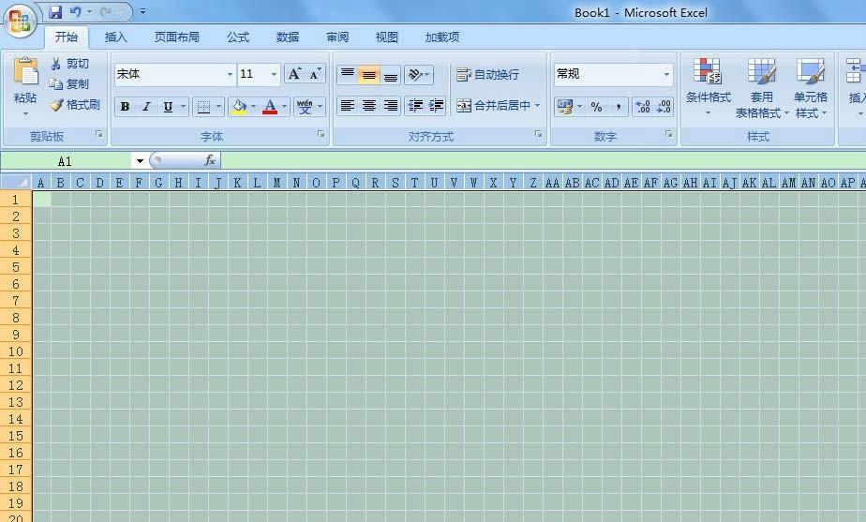Open the 公式 (Formulas) tab
The height and width of the screenshot is (522, 866).
[x=238, y=37]
